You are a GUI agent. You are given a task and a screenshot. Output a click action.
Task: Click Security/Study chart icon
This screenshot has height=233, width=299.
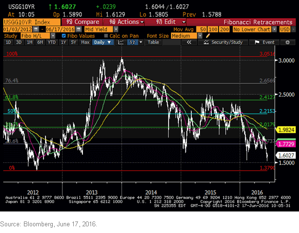point(206,42)
